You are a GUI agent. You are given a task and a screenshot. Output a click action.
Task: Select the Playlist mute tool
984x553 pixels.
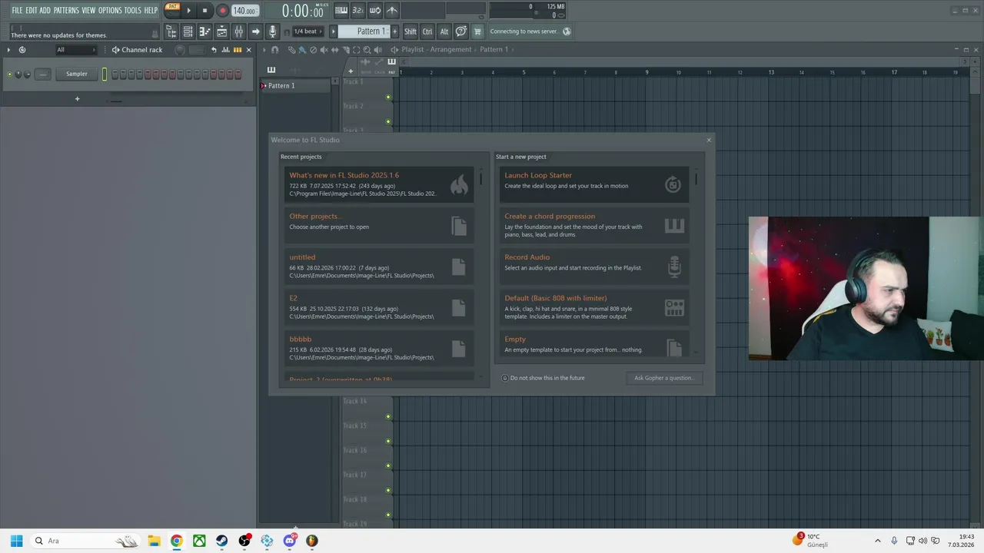pos(324,50)
